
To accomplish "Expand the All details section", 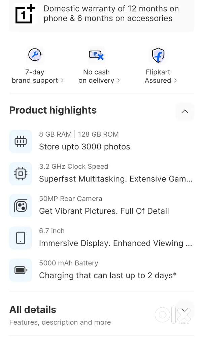I will pos(184,310).
